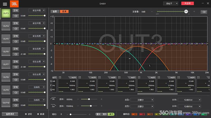Select the OUT3 channel
Image resolution: width=211 pixels, height=118 pixels.
click(6, 13)
